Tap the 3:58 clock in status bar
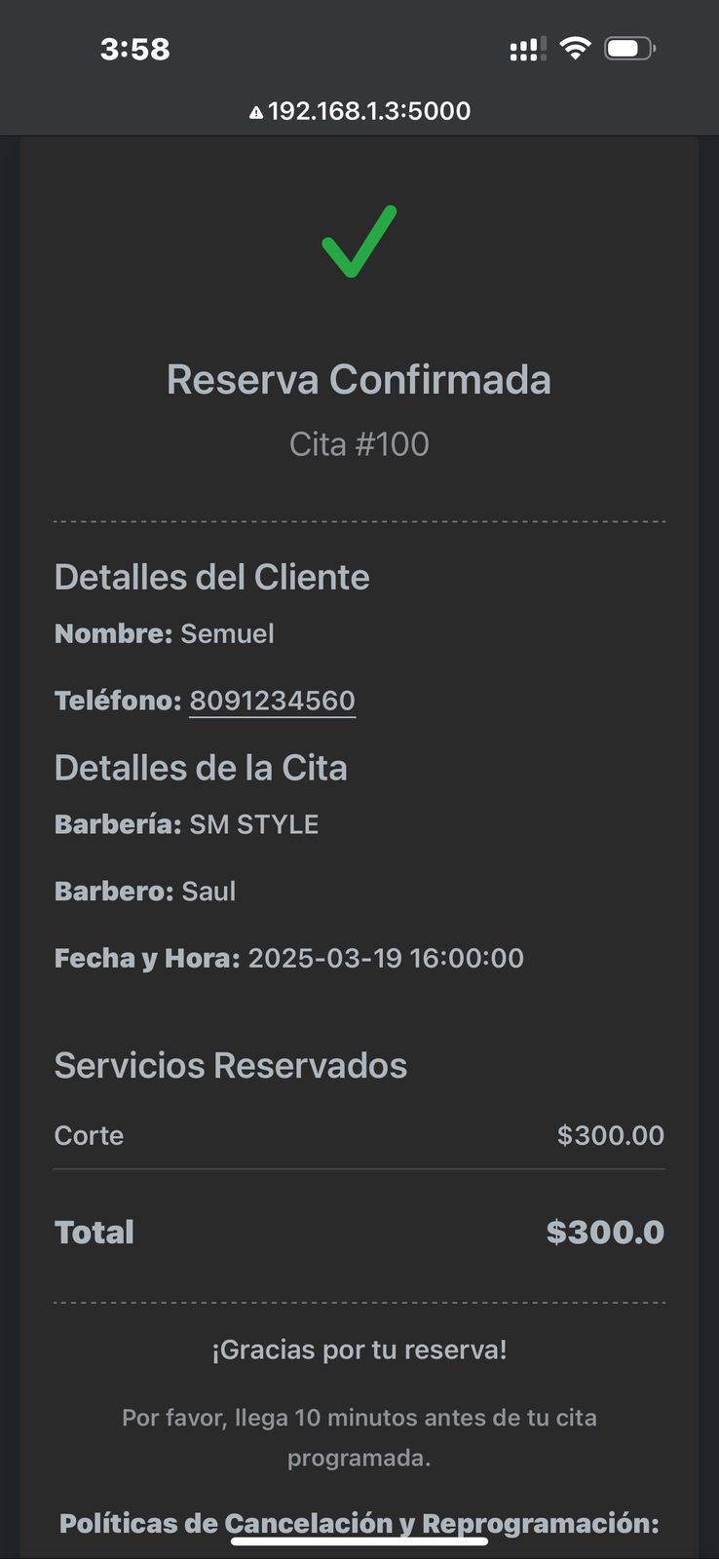719x1559 pixels. click(135, 49)
